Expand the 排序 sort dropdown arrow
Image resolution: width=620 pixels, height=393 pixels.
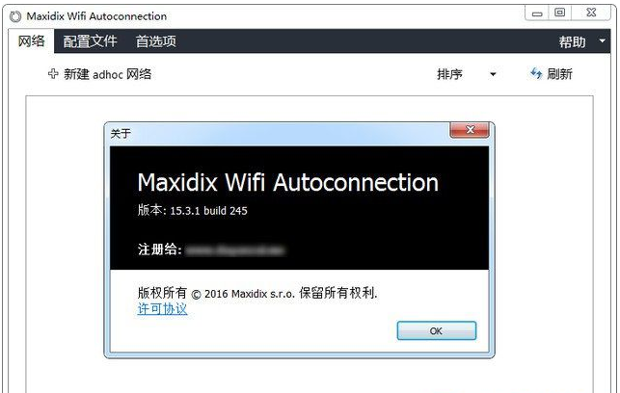[493, 74]
